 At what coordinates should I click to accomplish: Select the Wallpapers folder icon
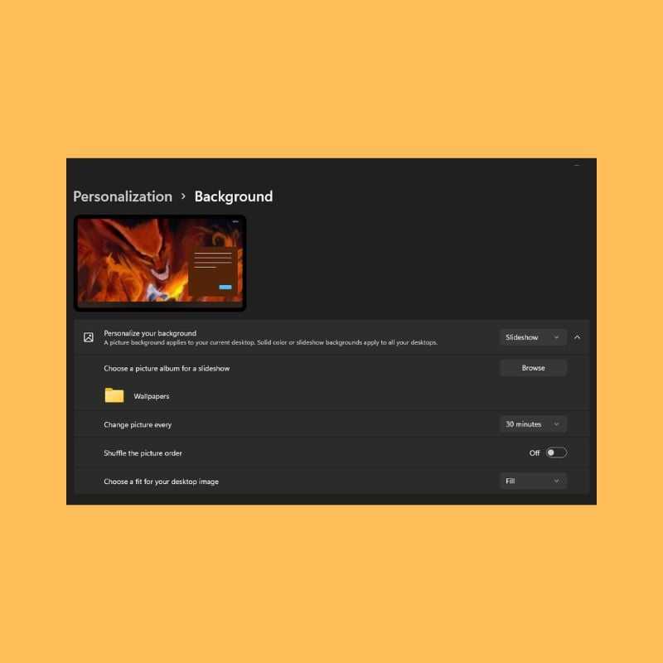114,395
